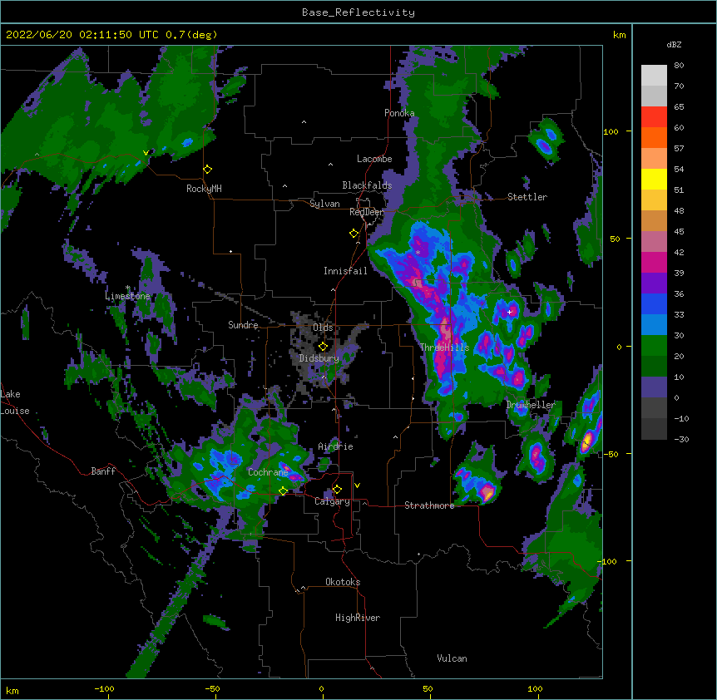
Task: Select the HighRiver town label
Action: (x=358, y=618)
